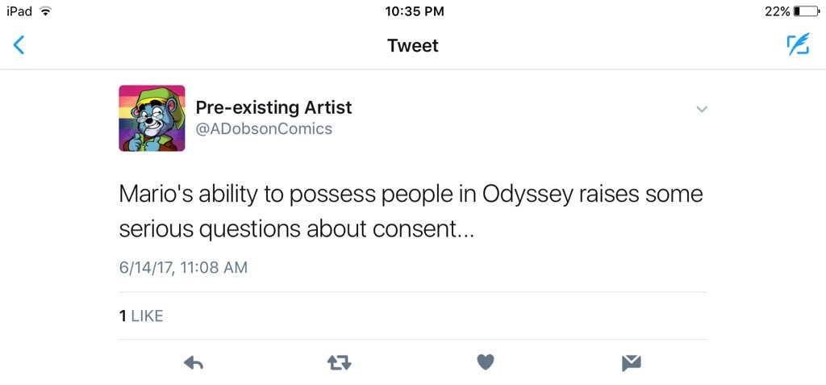This screenshot has height=385, width=826.
Task: Share tweet via envelope message icon
Action: pos(631,363)
